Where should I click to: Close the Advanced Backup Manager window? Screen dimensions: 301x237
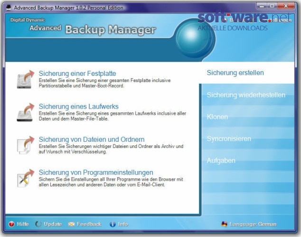[x=286, y=6]
